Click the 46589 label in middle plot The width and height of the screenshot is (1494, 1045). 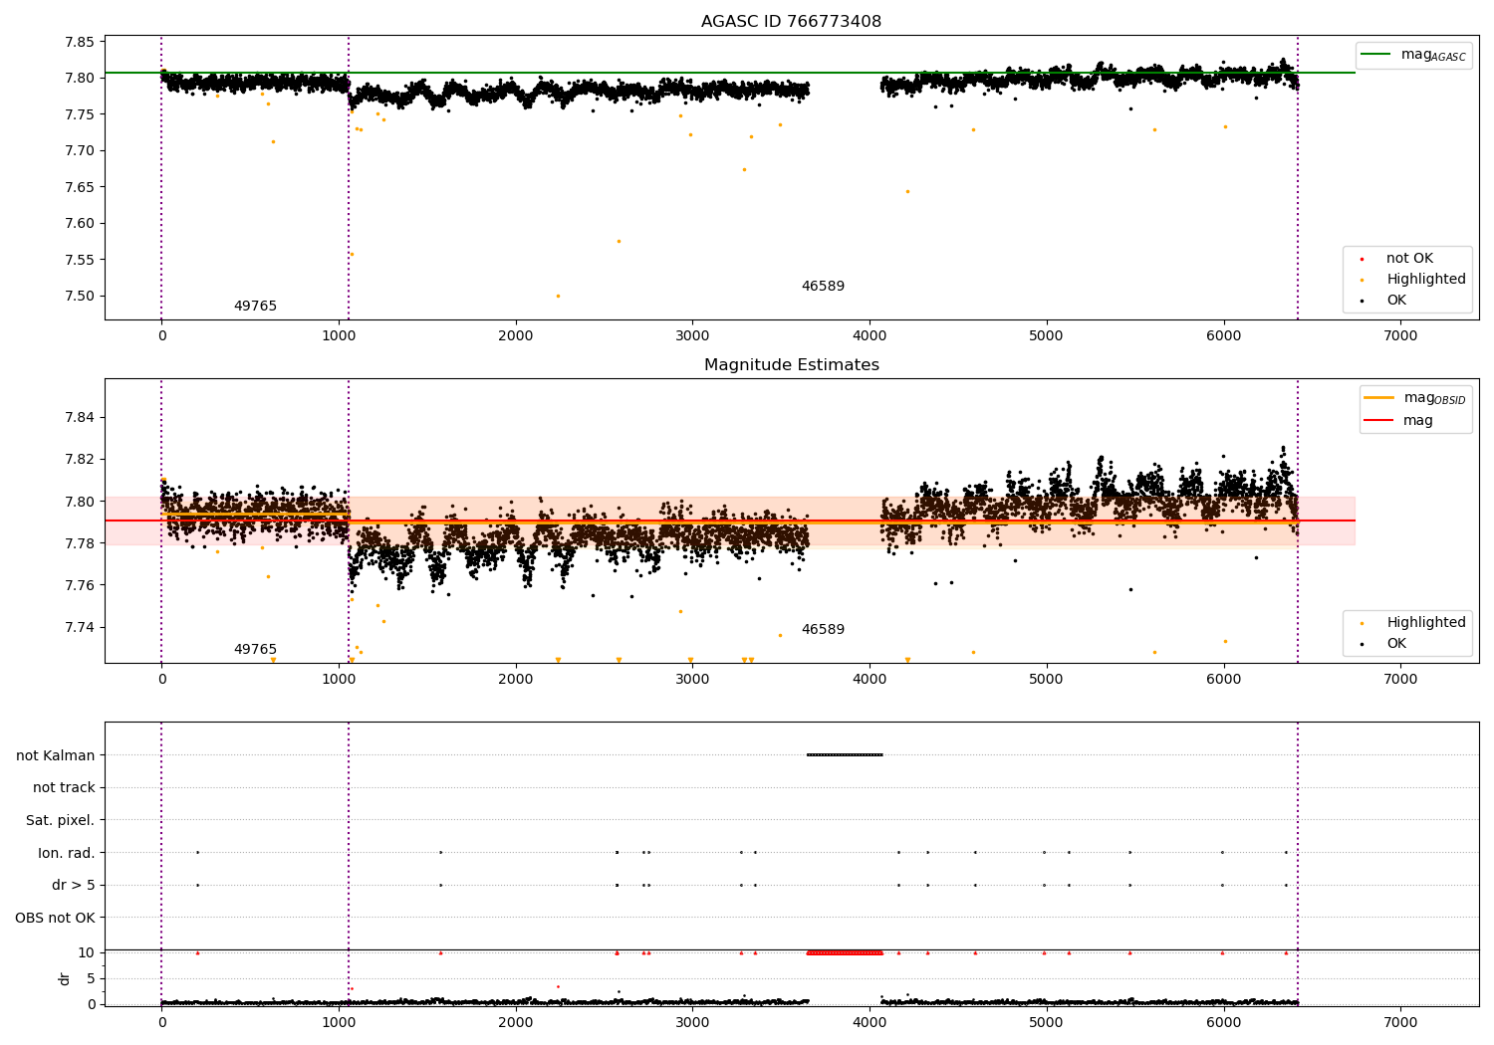[x=823, y=630]
